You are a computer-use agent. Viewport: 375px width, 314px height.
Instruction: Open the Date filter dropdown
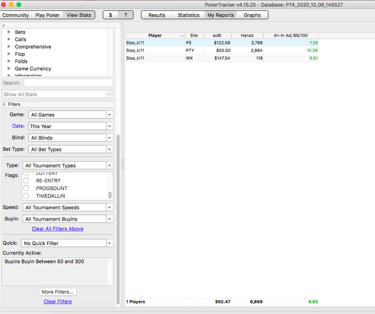click(71, 126)
